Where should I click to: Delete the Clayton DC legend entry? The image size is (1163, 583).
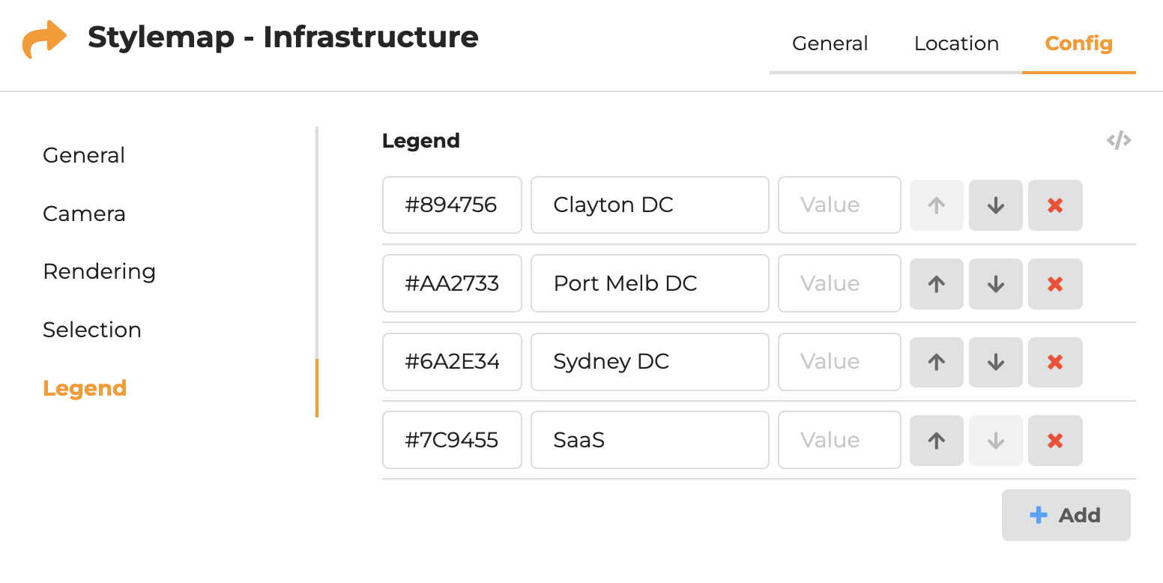(x=1055, y=205)
